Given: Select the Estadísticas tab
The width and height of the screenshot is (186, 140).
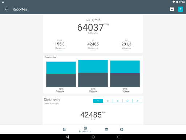Looking at the screenshot, I should click(85, 129).
